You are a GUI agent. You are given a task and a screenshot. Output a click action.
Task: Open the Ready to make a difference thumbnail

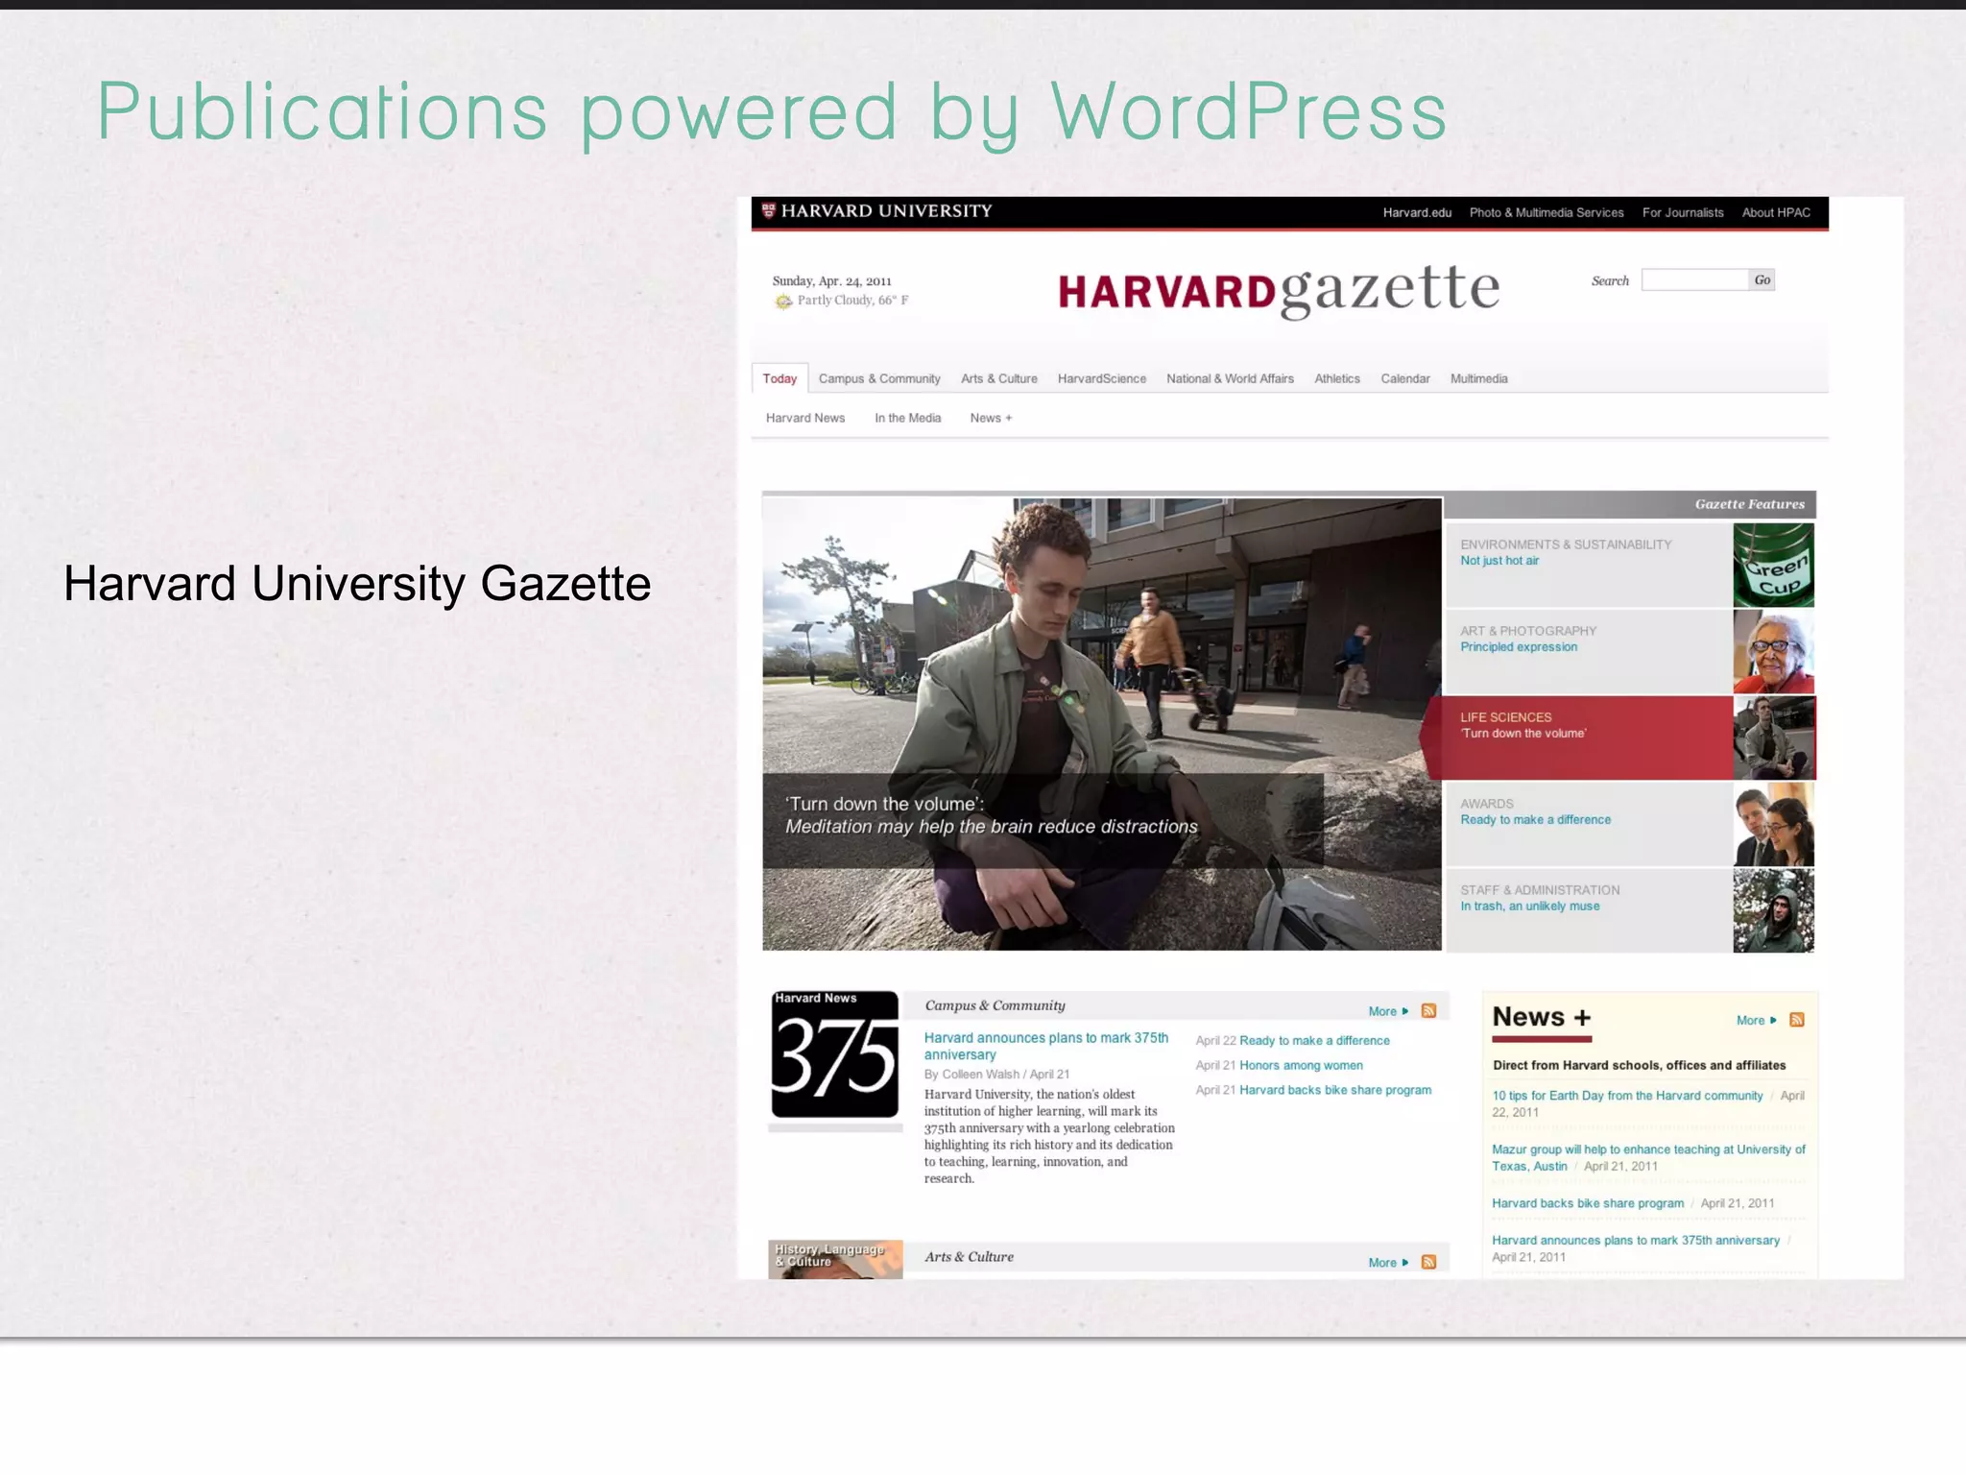tap(1773, 824)
